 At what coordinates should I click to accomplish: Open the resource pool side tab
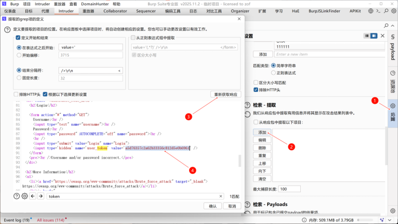pyautogui.click(x=393, y=82)
